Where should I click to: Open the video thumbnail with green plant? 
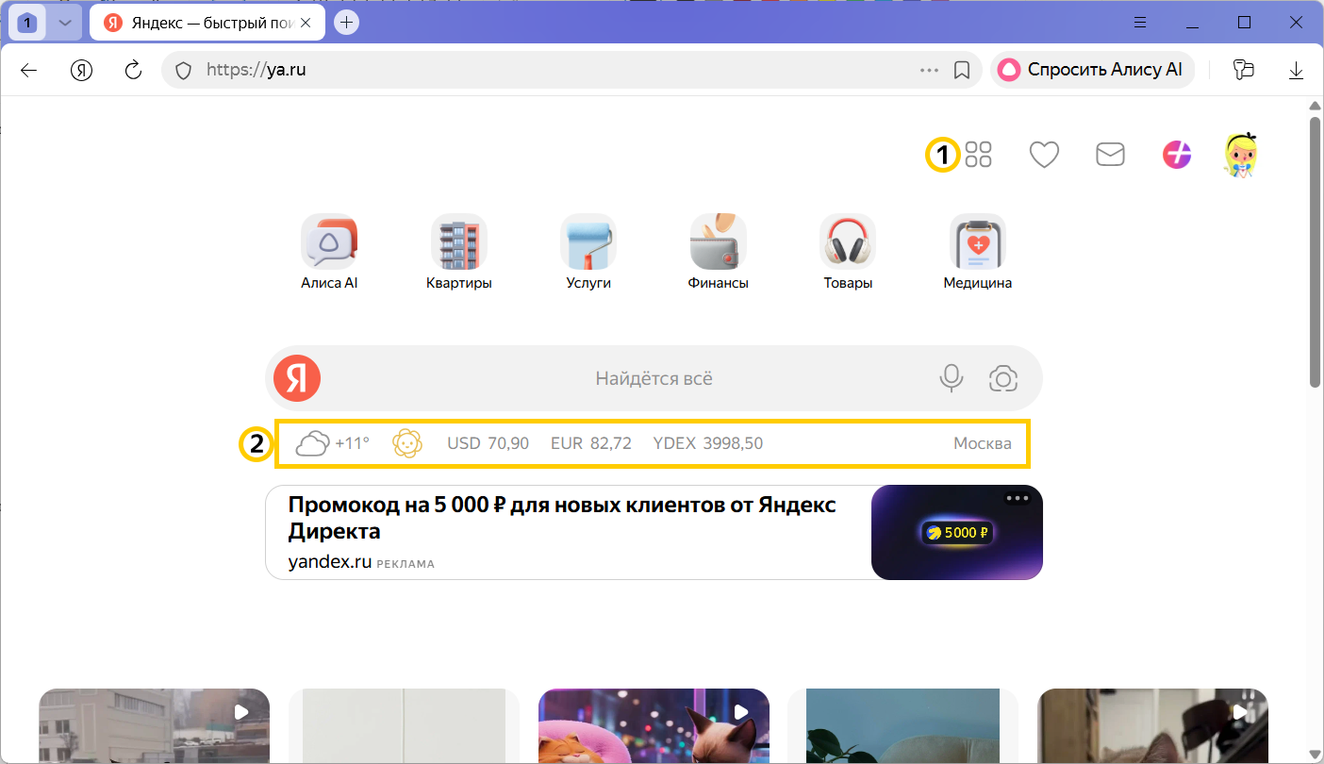click(x=902, y=726)
